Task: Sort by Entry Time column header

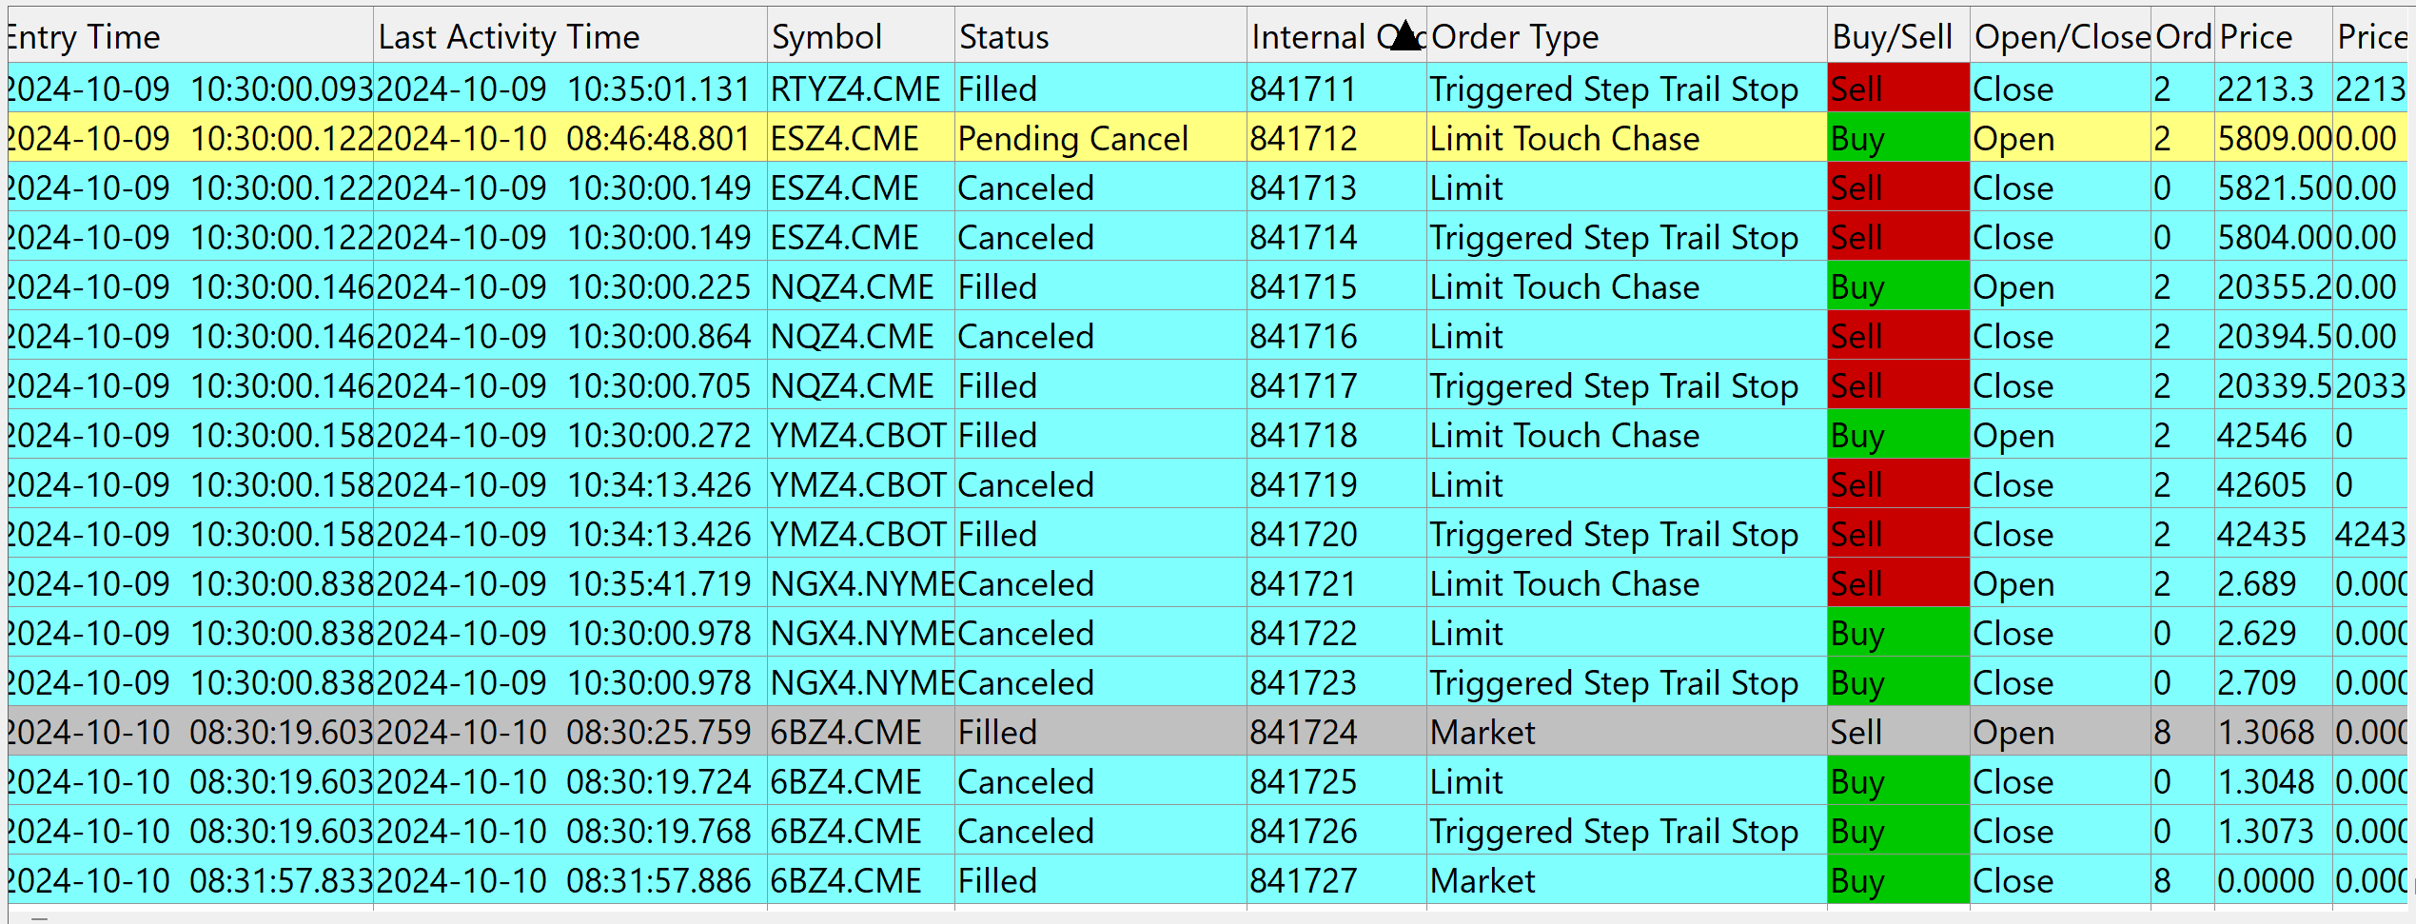Action: [86, 37]
